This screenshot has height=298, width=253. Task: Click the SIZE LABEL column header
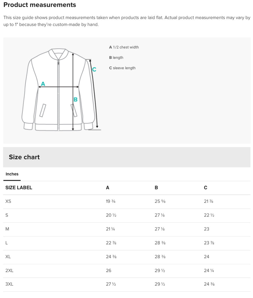(19, 188)
